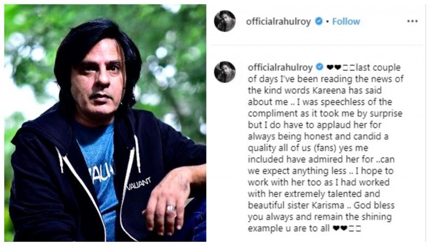Click the verified badge in the caption
430x246 pixels.
pyautogui.click(x=320, y=67)
